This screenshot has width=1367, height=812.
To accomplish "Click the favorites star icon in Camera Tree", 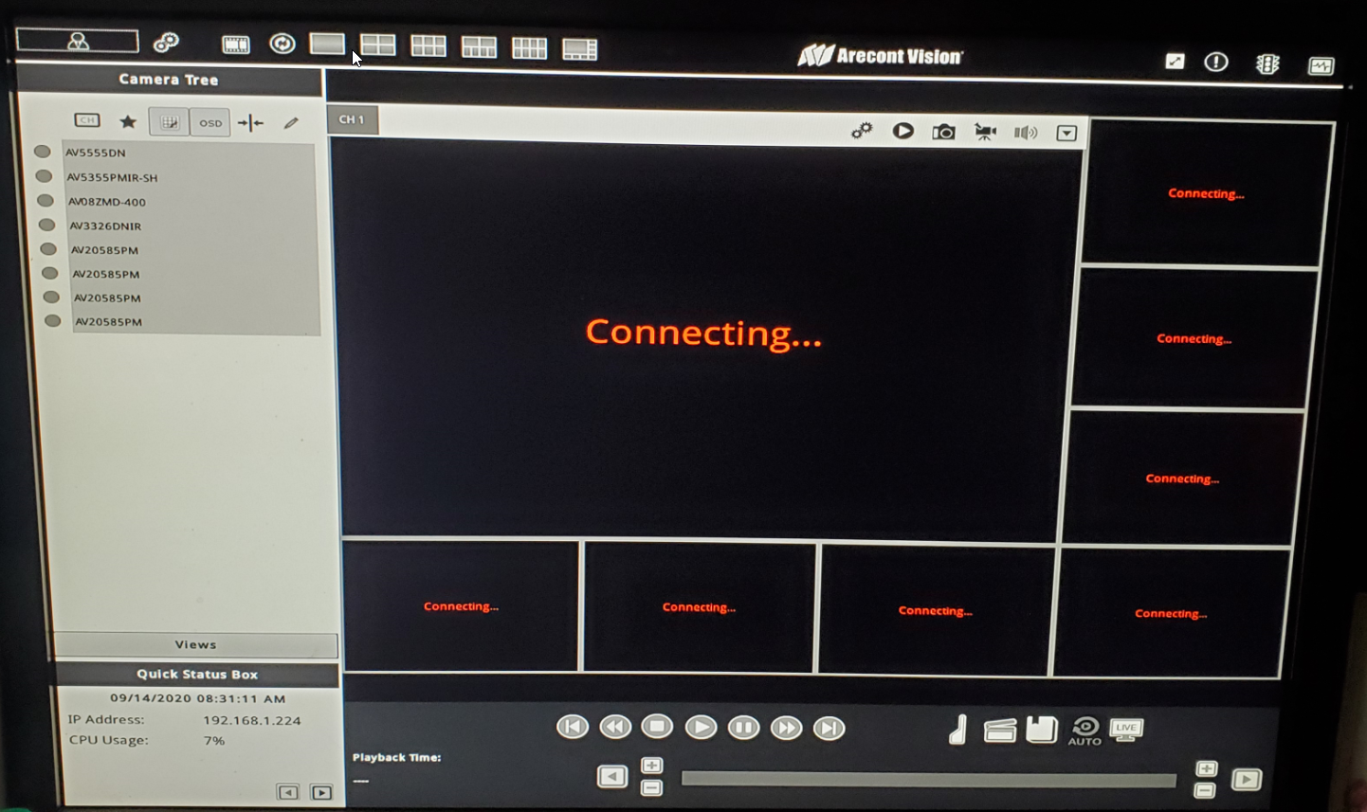I will 128,121.
